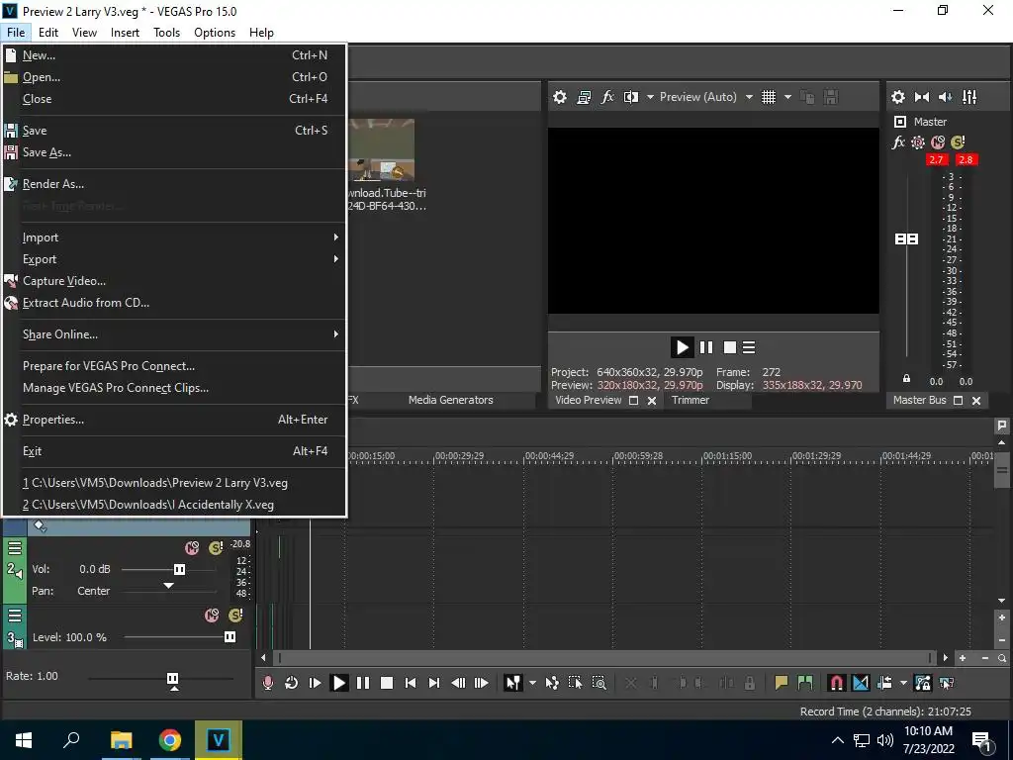1013x760 pixels.
Task: Click Downmix Output icon in Master Bus
Action: pos(922,97)
